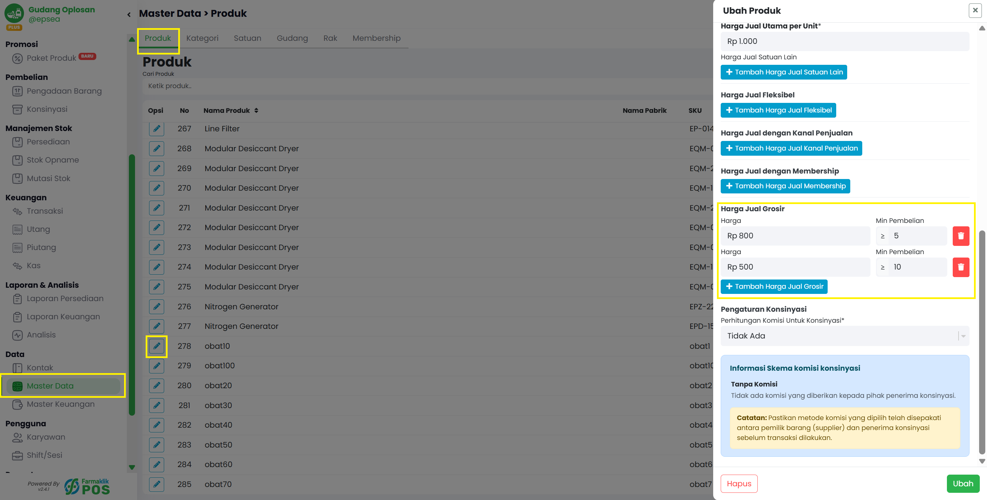This screenshot has height=500, width=987.
Task: Add membership price via Tambah Harga Jual Membership
Action: pos(785,186)
